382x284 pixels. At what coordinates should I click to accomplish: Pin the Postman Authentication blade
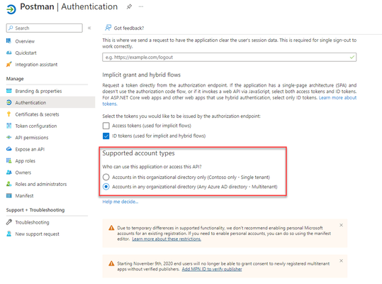(x=129, y=6)
